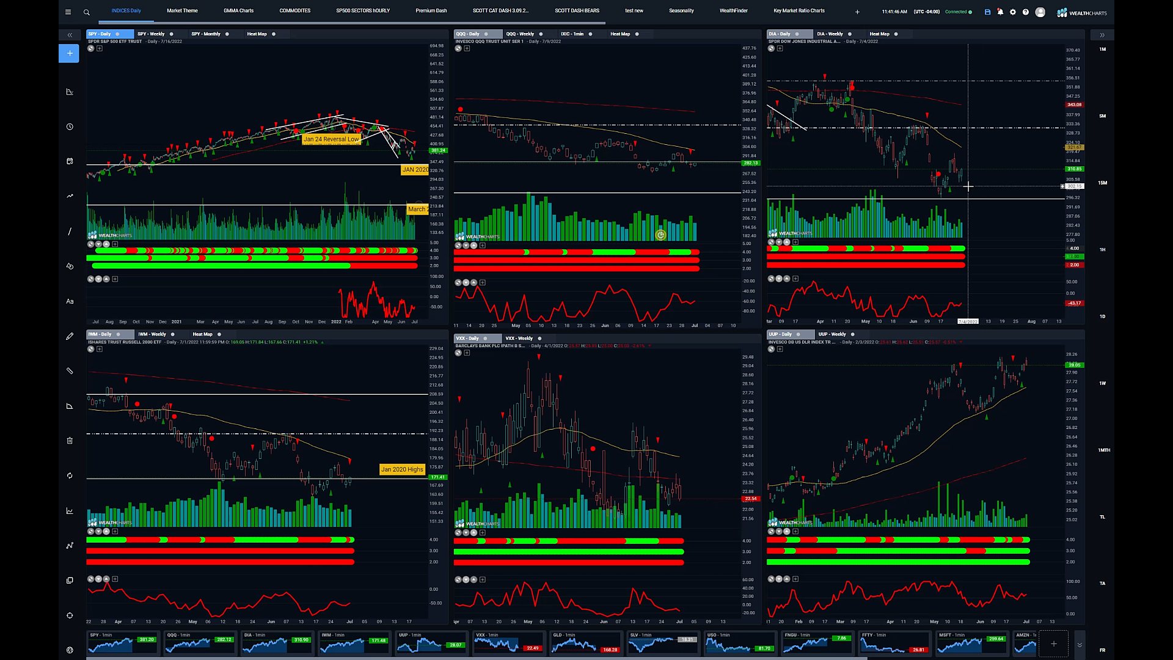The image size is (1173, 660).
Task: Open the hamburger main menu
Action: click(68, 12)
